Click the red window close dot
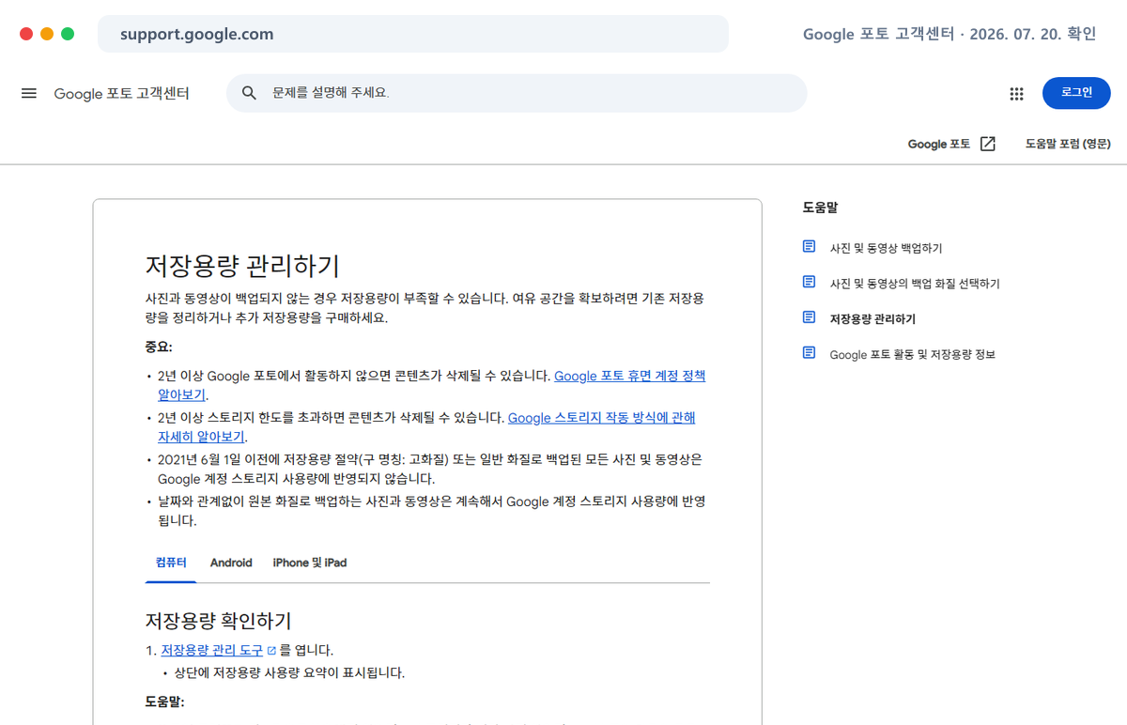The height and width of the screenshot is (725, 1127). (x=26, y=34)
